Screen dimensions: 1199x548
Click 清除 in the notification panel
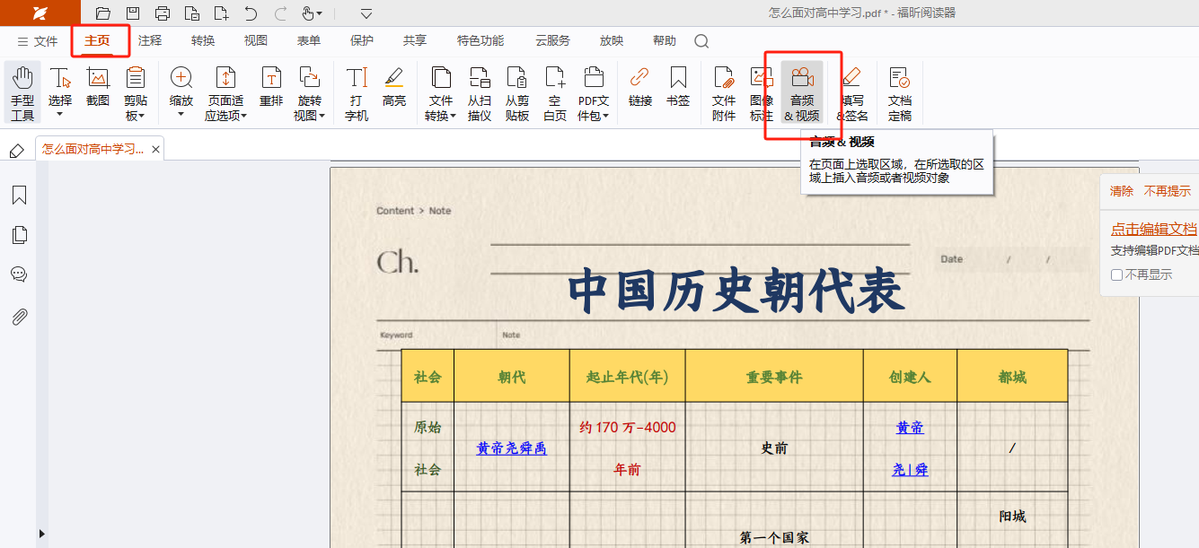[1121, 191]
